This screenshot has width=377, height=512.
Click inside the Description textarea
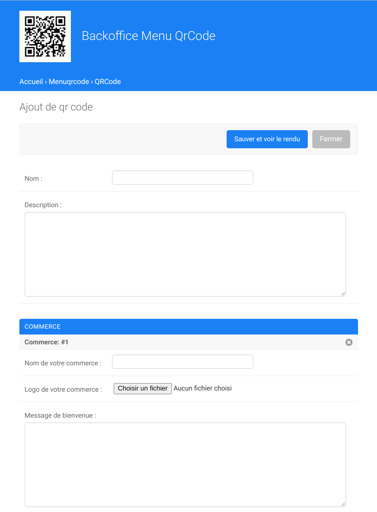(x=185, y=254)
